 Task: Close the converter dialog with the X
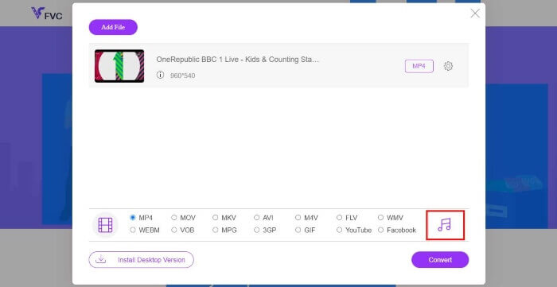coord(475,14)
